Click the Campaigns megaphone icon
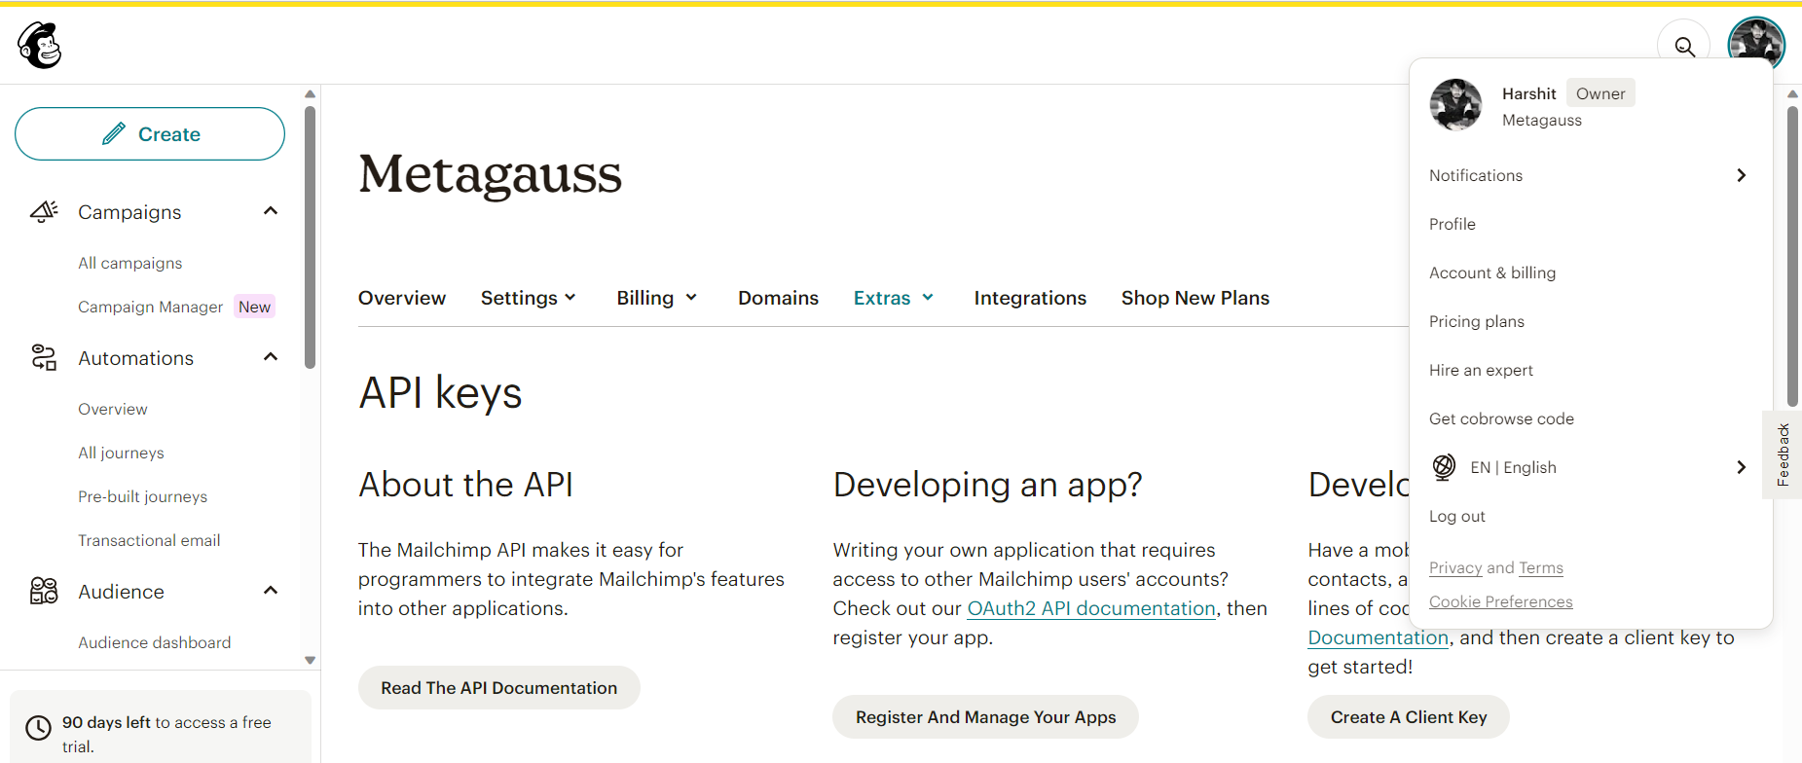The image size is (1802, 763). click(x=44, y=211)
